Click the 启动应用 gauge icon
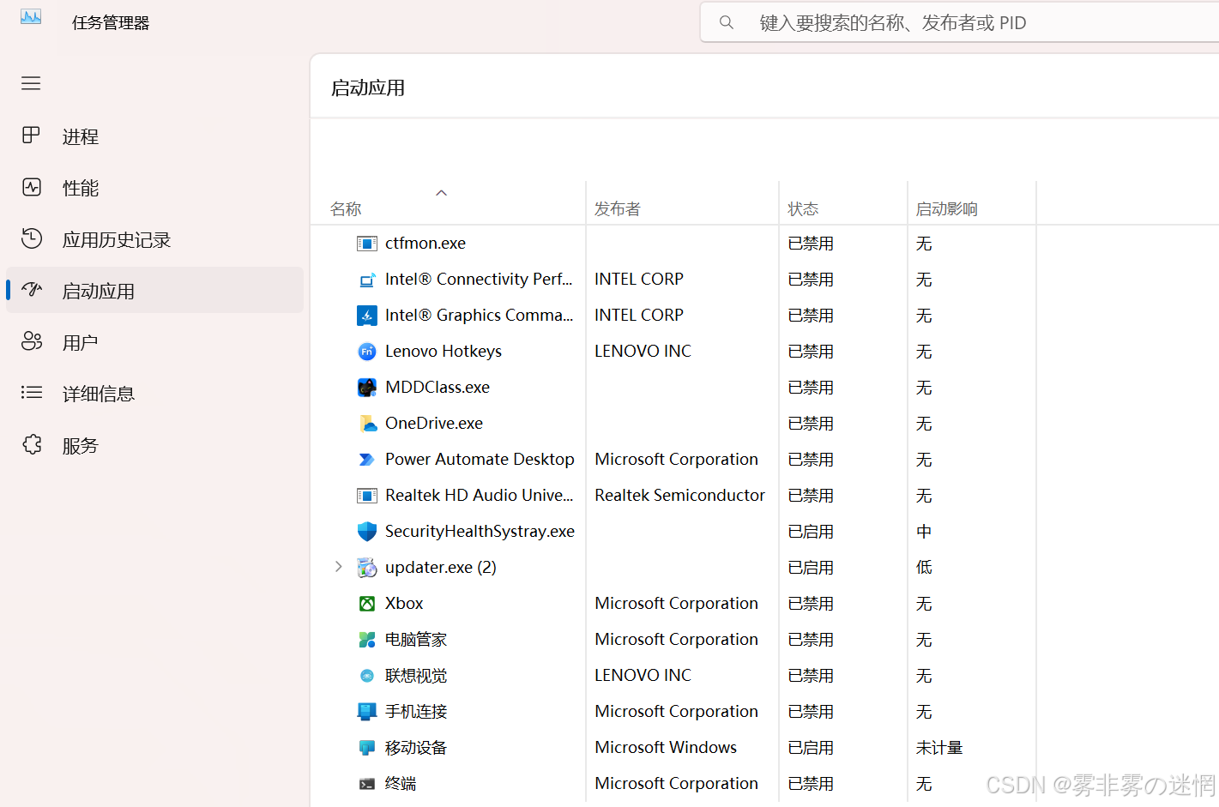This screenshot has width=1219, height=807. (32, 290)
